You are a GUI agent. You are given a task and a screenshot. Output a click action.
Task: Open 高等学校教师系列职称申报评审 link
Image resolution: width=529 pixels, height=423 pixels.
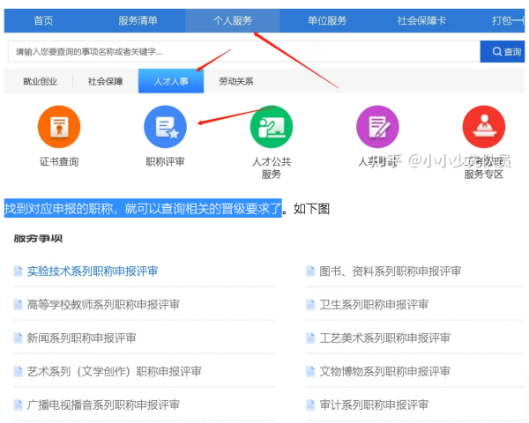pyautogui.click(x=102, y=305)
